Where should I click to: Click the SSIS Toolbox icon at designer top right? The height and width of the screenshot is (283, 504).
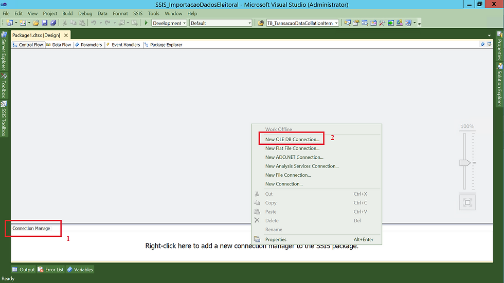(x=489, y=44)
